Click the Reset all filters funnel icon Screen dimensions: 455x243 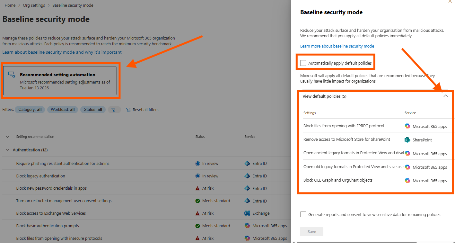coord(128,110)
